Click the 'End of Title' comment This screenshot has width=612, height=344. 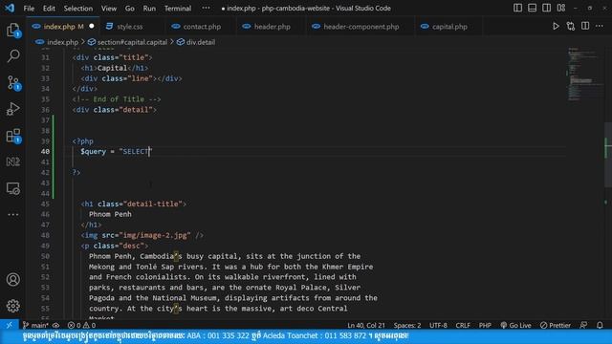117,99
